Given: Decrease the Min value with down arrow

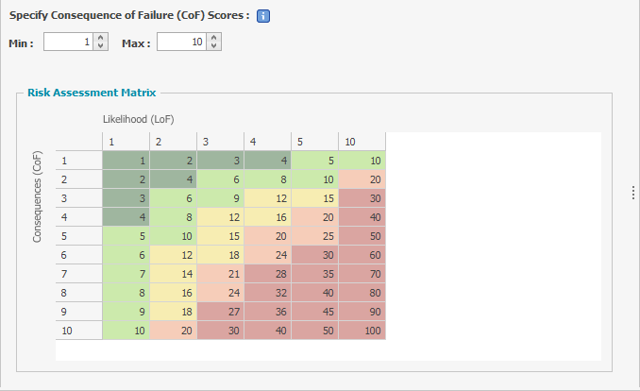Looking at the screenshot, I should tap(100, 45).
